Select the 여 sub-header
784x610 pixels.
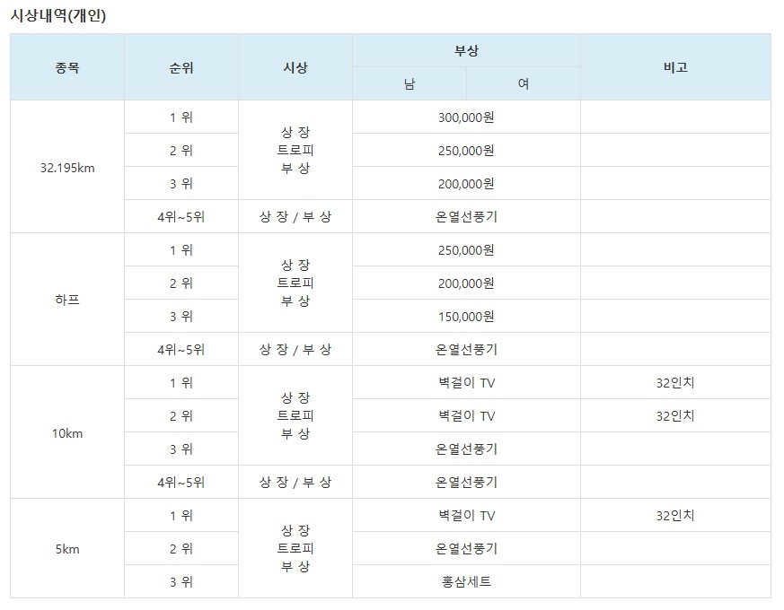coord(523,83)
